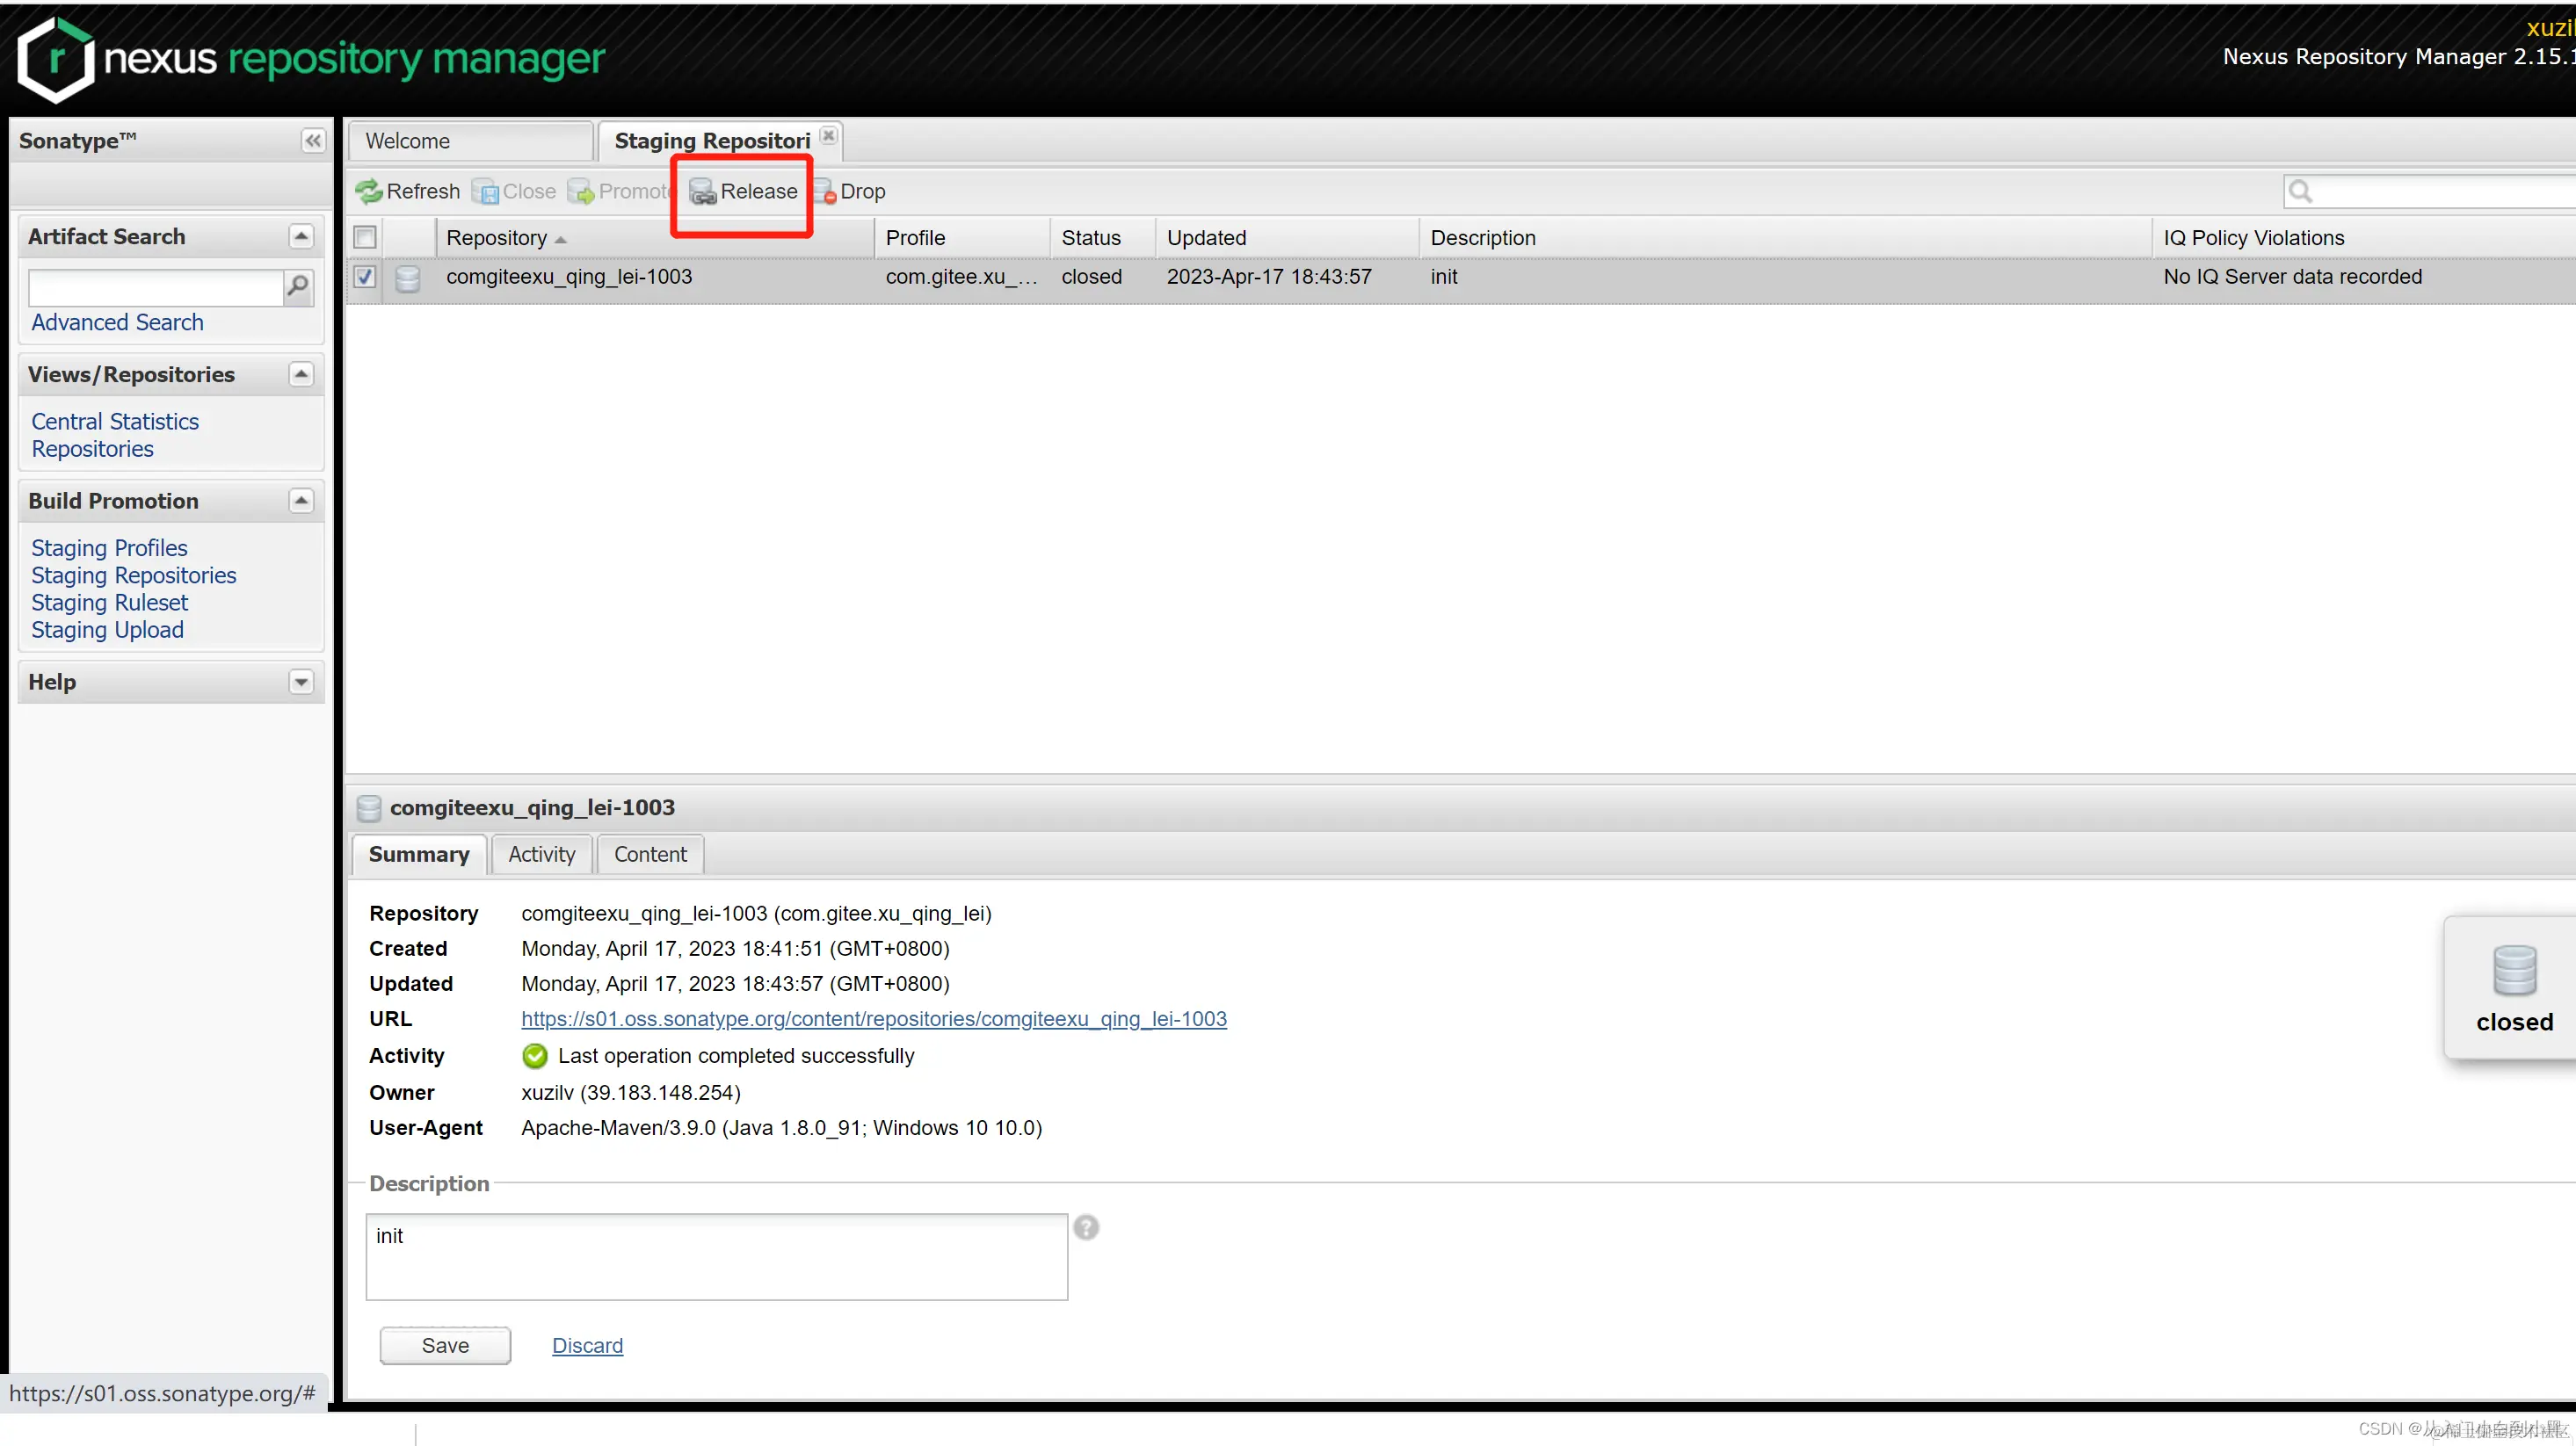Open Staging Profiles in sidebar
2576x1446 pixels.
pyautogui.click(x=109, y=547)
